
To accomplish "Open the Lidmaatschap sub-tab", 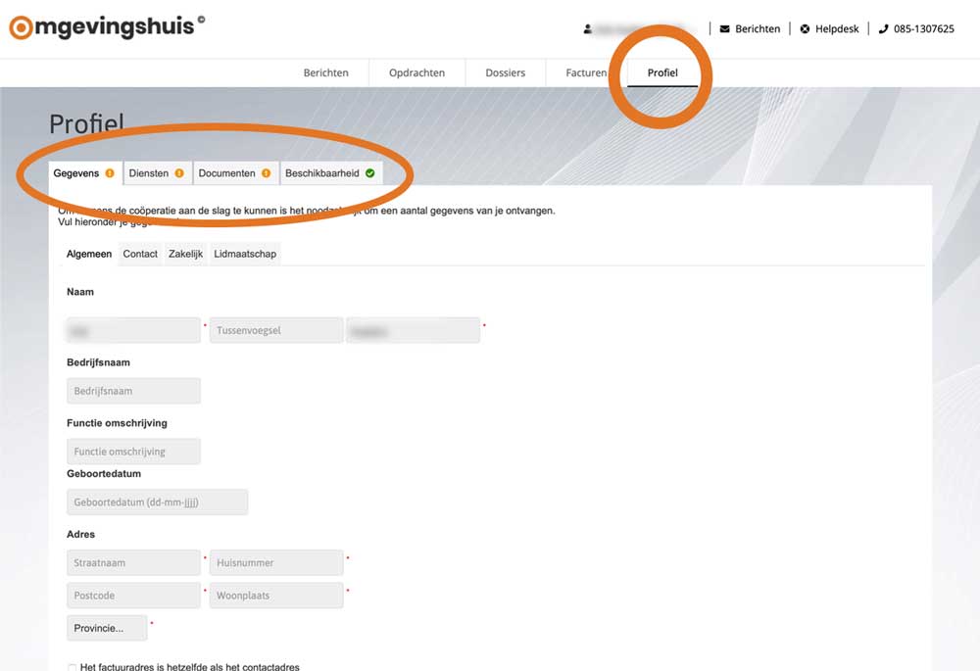I will pyautogui.click(x=245, y=254).
